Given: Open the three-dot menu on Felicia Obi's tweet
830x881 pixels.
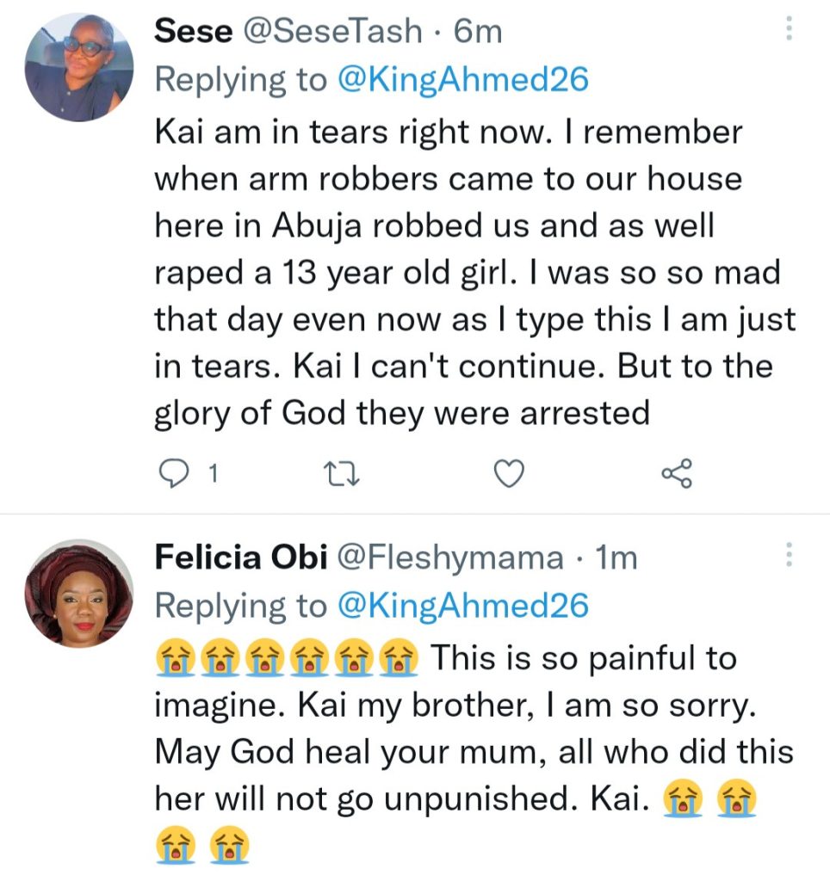Looking at the screenshot, I should pyautogui.click(x=789, y=556).
